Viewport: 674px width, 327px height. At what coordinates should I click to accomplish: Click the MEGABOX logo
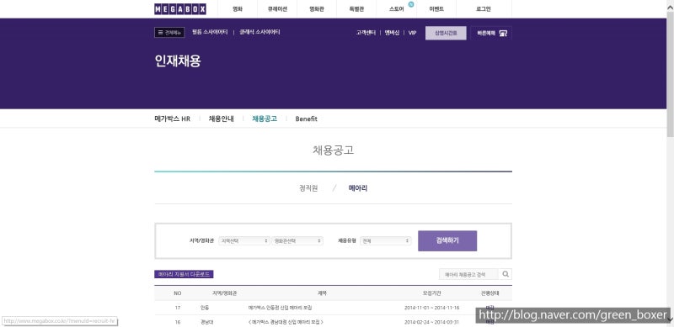point(180,9)
